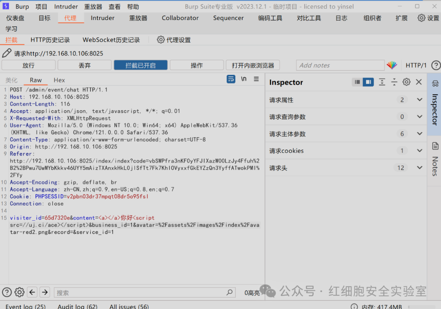Click the magnifier icon in the search field
The image size is (441, 309).
point(229,292)
